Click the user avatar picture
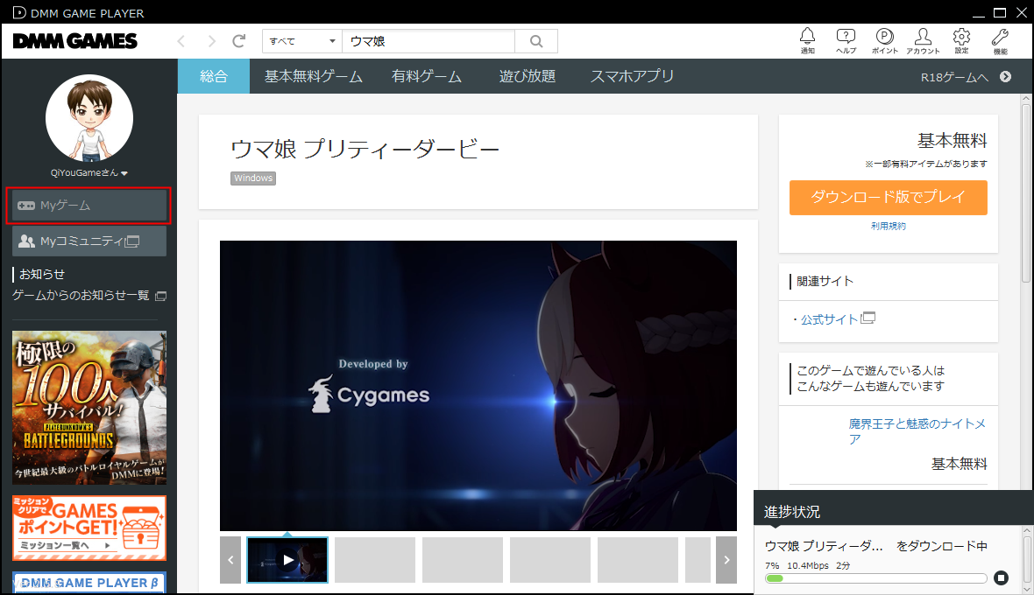The image size is (1034, 595). pyautogui.click(x=89, y=118)
